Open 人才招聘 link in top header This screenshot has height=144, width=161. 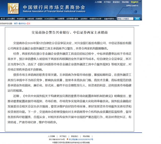(x=98, y=2)
